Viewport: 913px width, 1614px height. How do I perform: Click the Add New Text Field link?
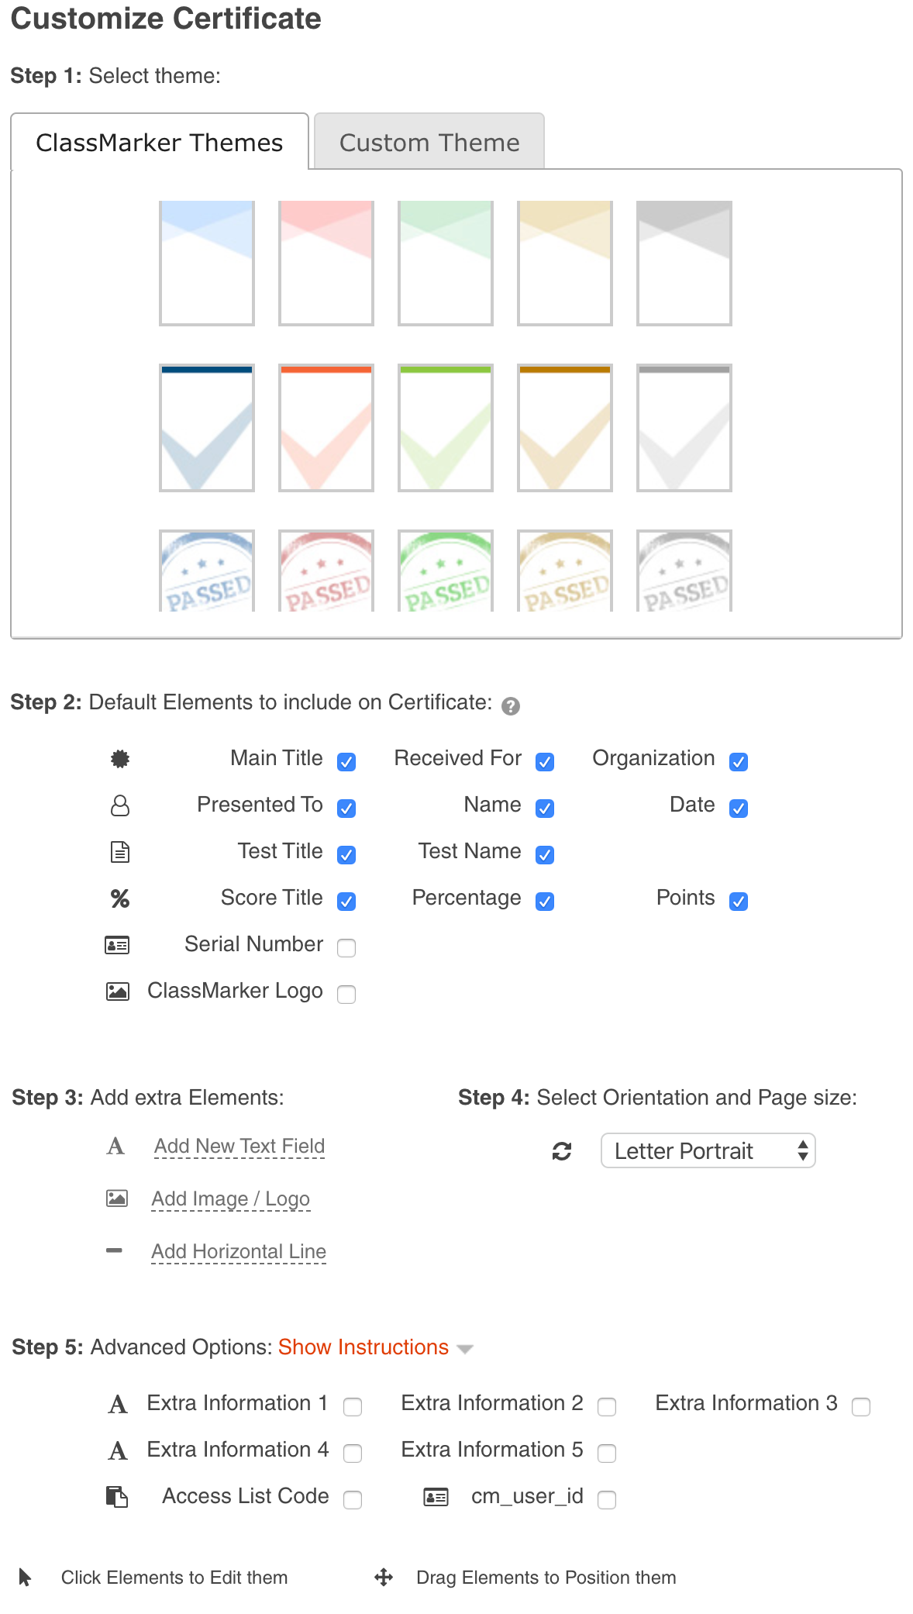[239, 1146]
